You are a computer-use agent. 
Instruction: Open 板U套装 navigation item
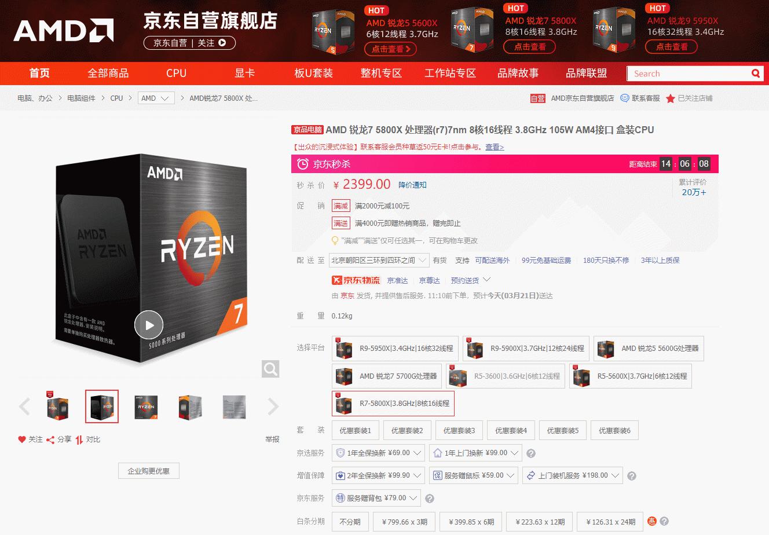point(314,73)
